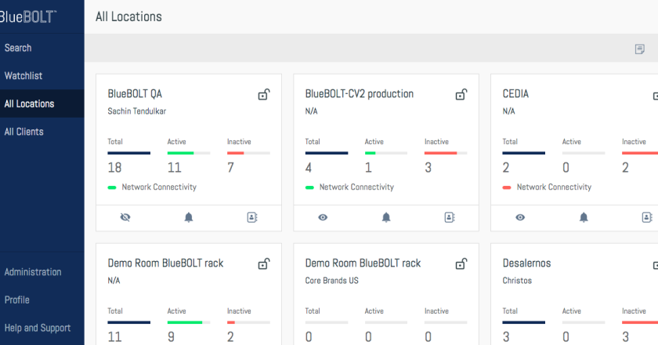
Task: Open the BlueBOLT-CV2 production location title
Action: (x=360, y=94)
